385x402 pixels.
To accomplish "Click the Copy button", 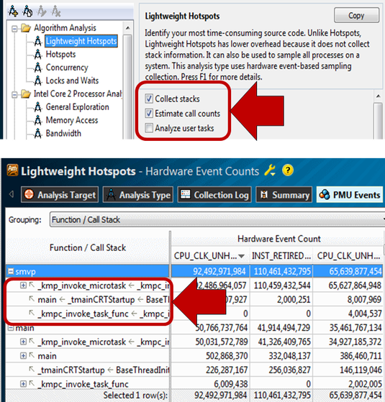I will 356,15.
